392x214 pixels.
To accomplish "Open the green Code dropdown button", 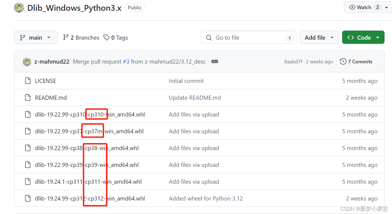I will (x=363, y=37).
